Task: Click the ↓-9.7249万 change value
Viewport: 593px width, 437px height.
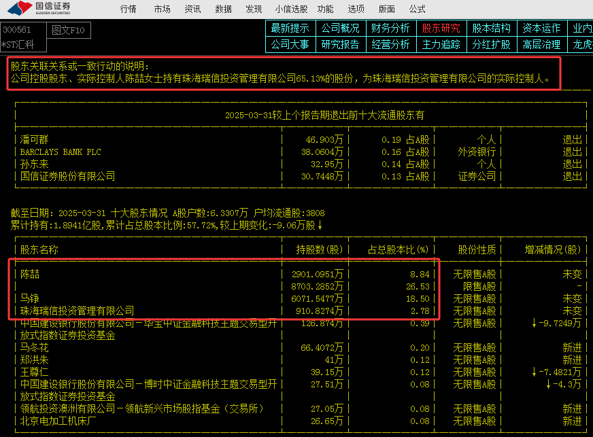Action: pos(556,324)
